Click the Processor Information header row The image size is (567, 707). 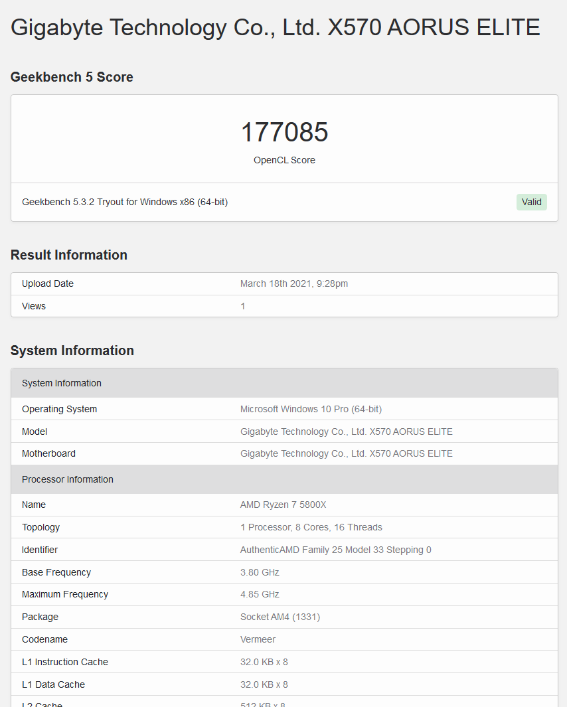[284, 479]
